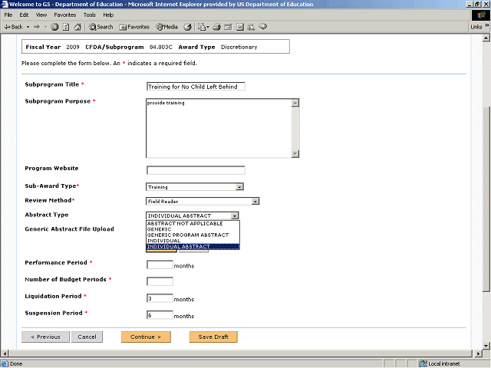491x368 pixels.
Task: Click inside the Subprogram Purpose text area
Action: click(x=219, y=128)
